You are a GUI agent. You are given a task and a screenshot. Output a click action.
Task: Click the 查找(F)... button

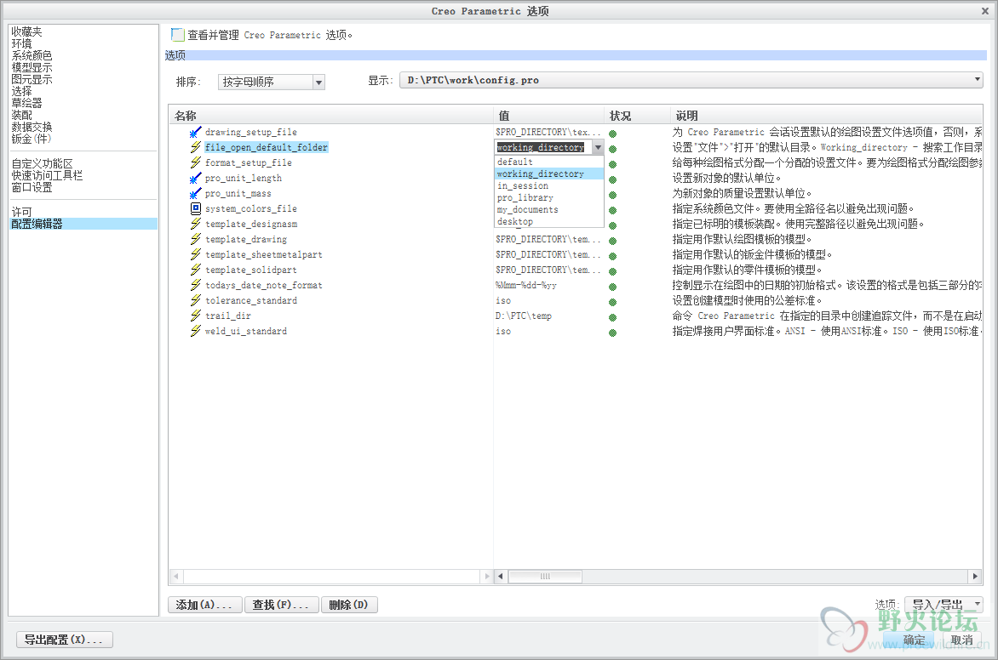tap(281, 605)
